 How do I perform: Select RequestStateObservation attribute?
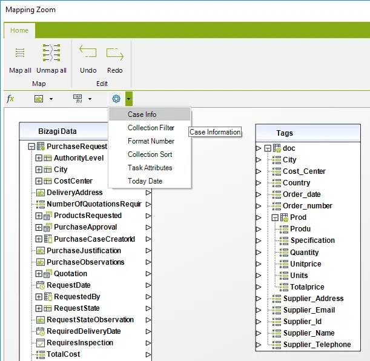coord(90,320)
